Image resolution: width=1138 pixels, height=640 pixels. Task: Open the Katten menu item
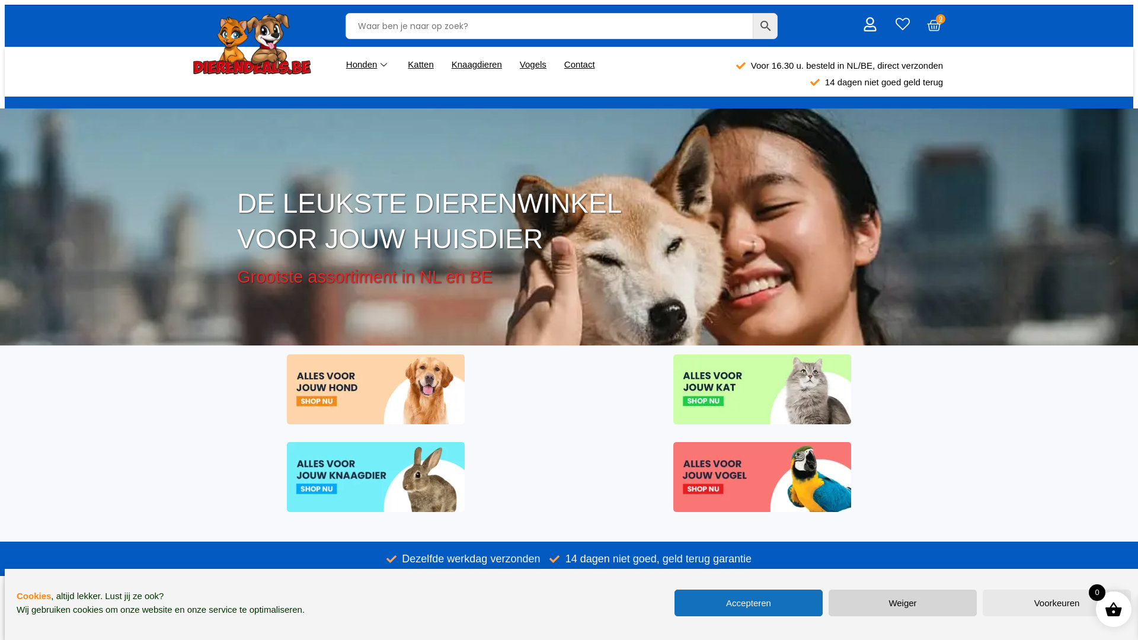click(420, 65)
